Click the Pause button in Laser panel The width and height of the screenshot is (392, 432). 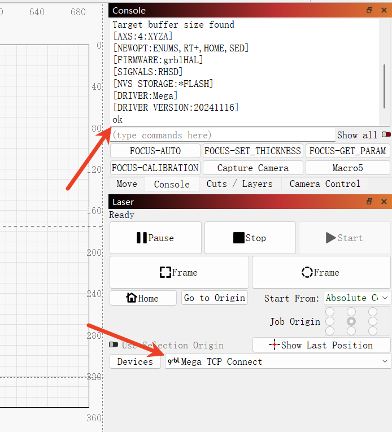tap(155, 238)
